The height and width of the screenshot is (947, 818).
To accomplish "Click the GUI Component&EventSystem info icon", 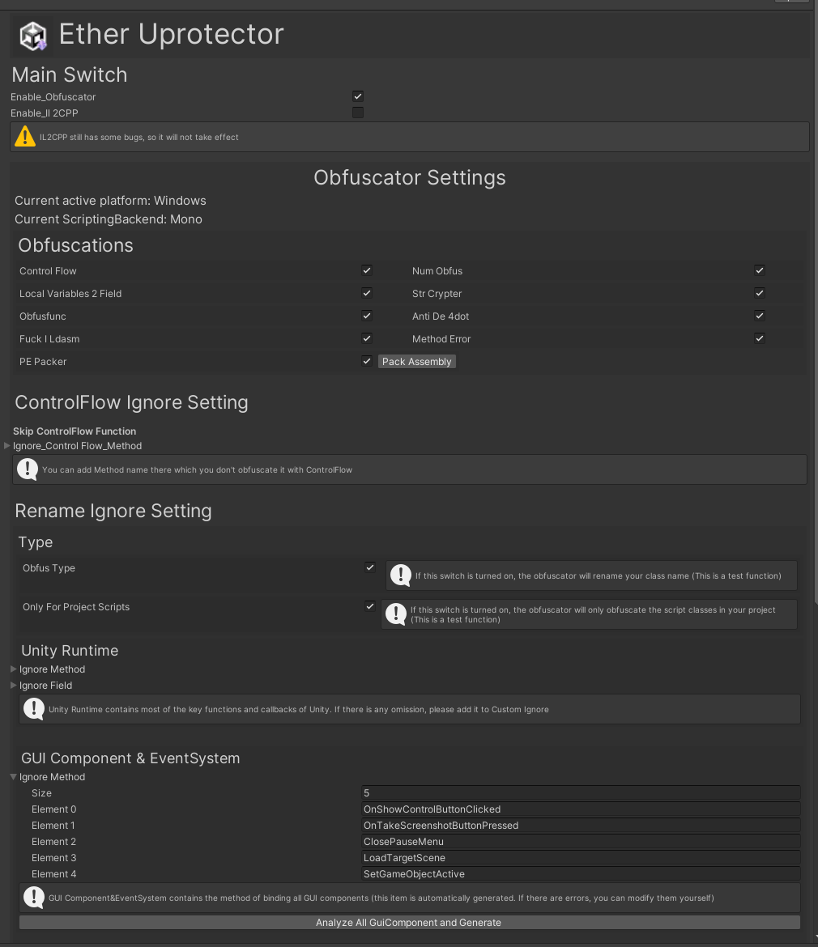I will point(34,898).
